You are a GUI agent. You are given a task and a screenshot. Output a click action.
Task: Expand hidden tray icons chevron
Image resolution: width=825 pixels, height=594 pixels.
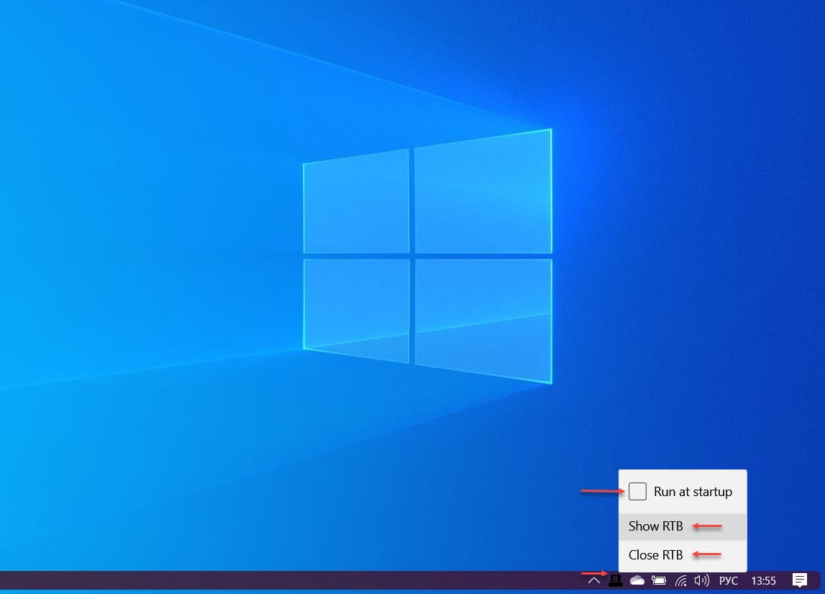(x=593, y=581)
